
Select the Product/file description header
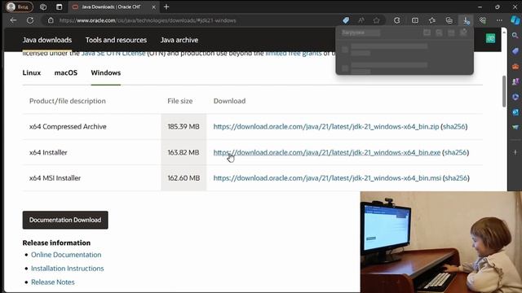coord(67,101)
